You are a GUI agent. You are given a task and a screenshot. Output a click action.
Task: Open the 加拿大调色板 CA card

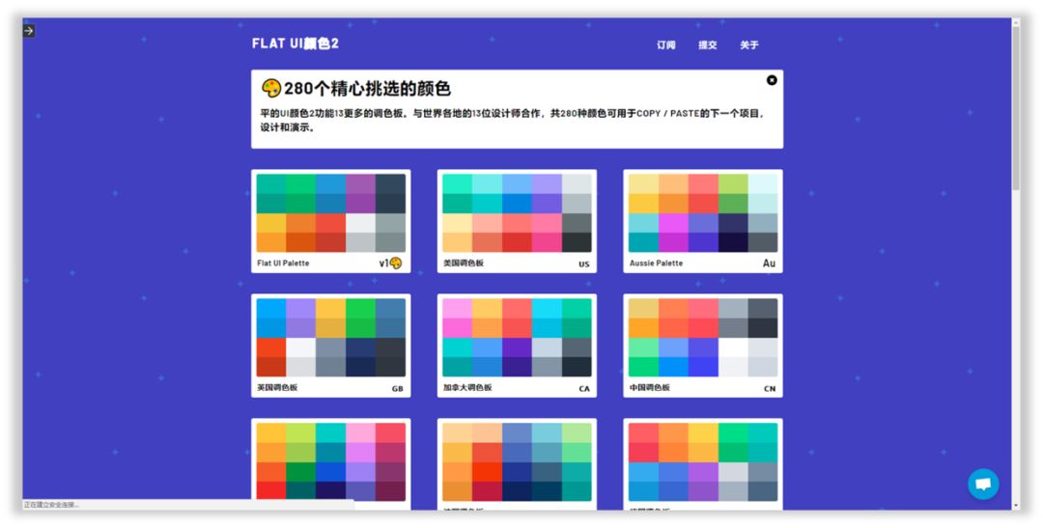point(517,346)
